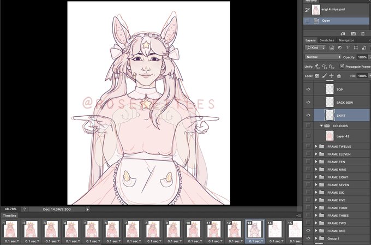Click the COLOURS group folder icon

pyautogui.click(x=327, y=126)
